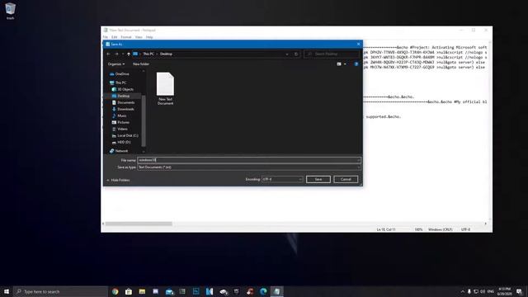Open Chrome from the taskbar
This screenshot has width=528, height=297.
point(115,291)
